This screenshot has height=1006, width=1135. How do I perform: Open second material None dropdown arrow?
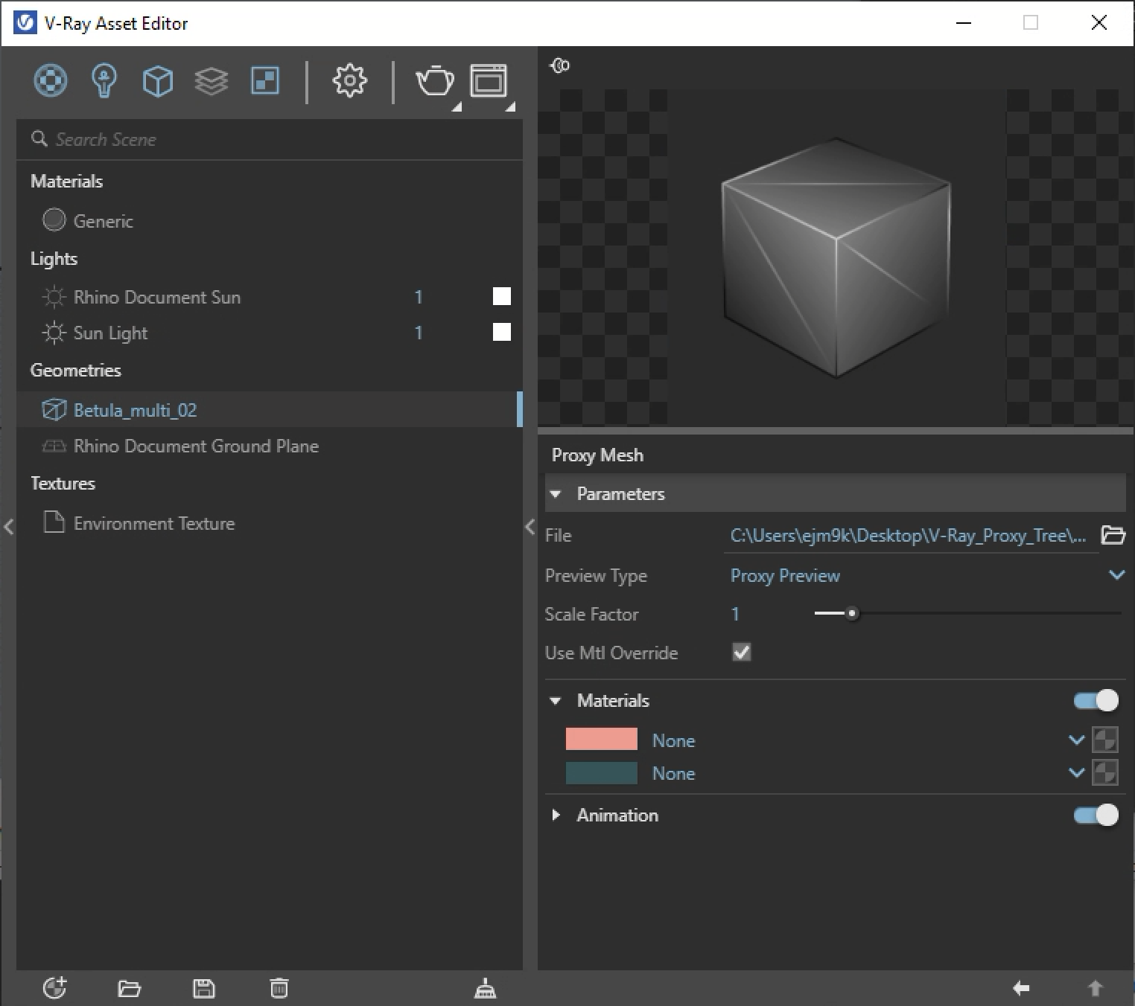[1076, 772]
